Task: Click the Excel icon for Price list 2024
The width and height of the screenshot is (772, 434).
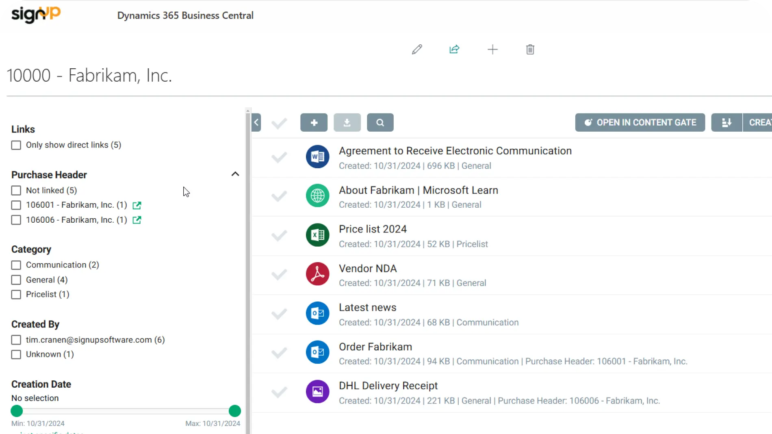Action: point(318,235)
